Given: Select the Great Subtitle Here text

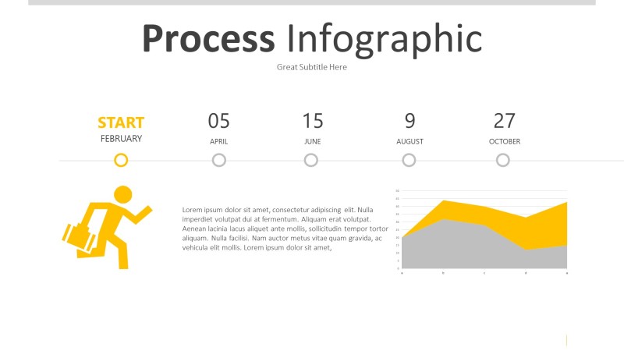Looking at the screenshot, I should click(x=312, y=67).
